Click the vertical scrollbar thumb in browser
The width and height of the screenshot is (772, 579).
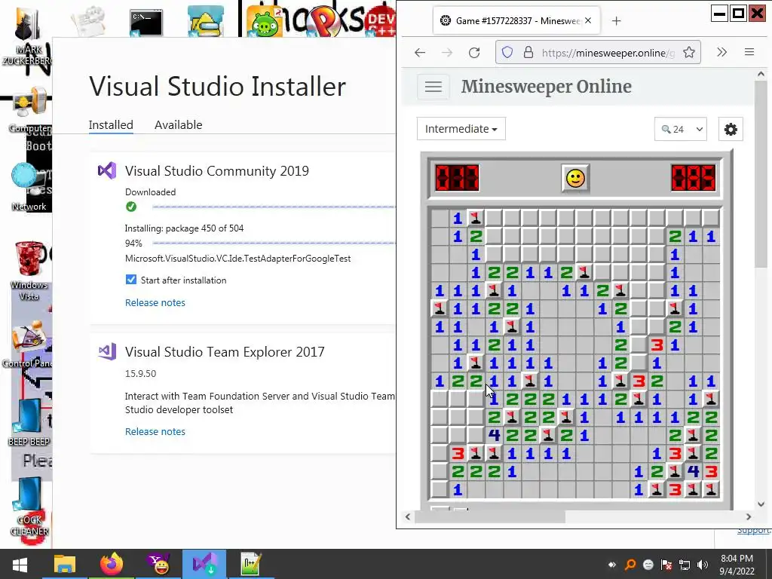click(x=761, y=175)
